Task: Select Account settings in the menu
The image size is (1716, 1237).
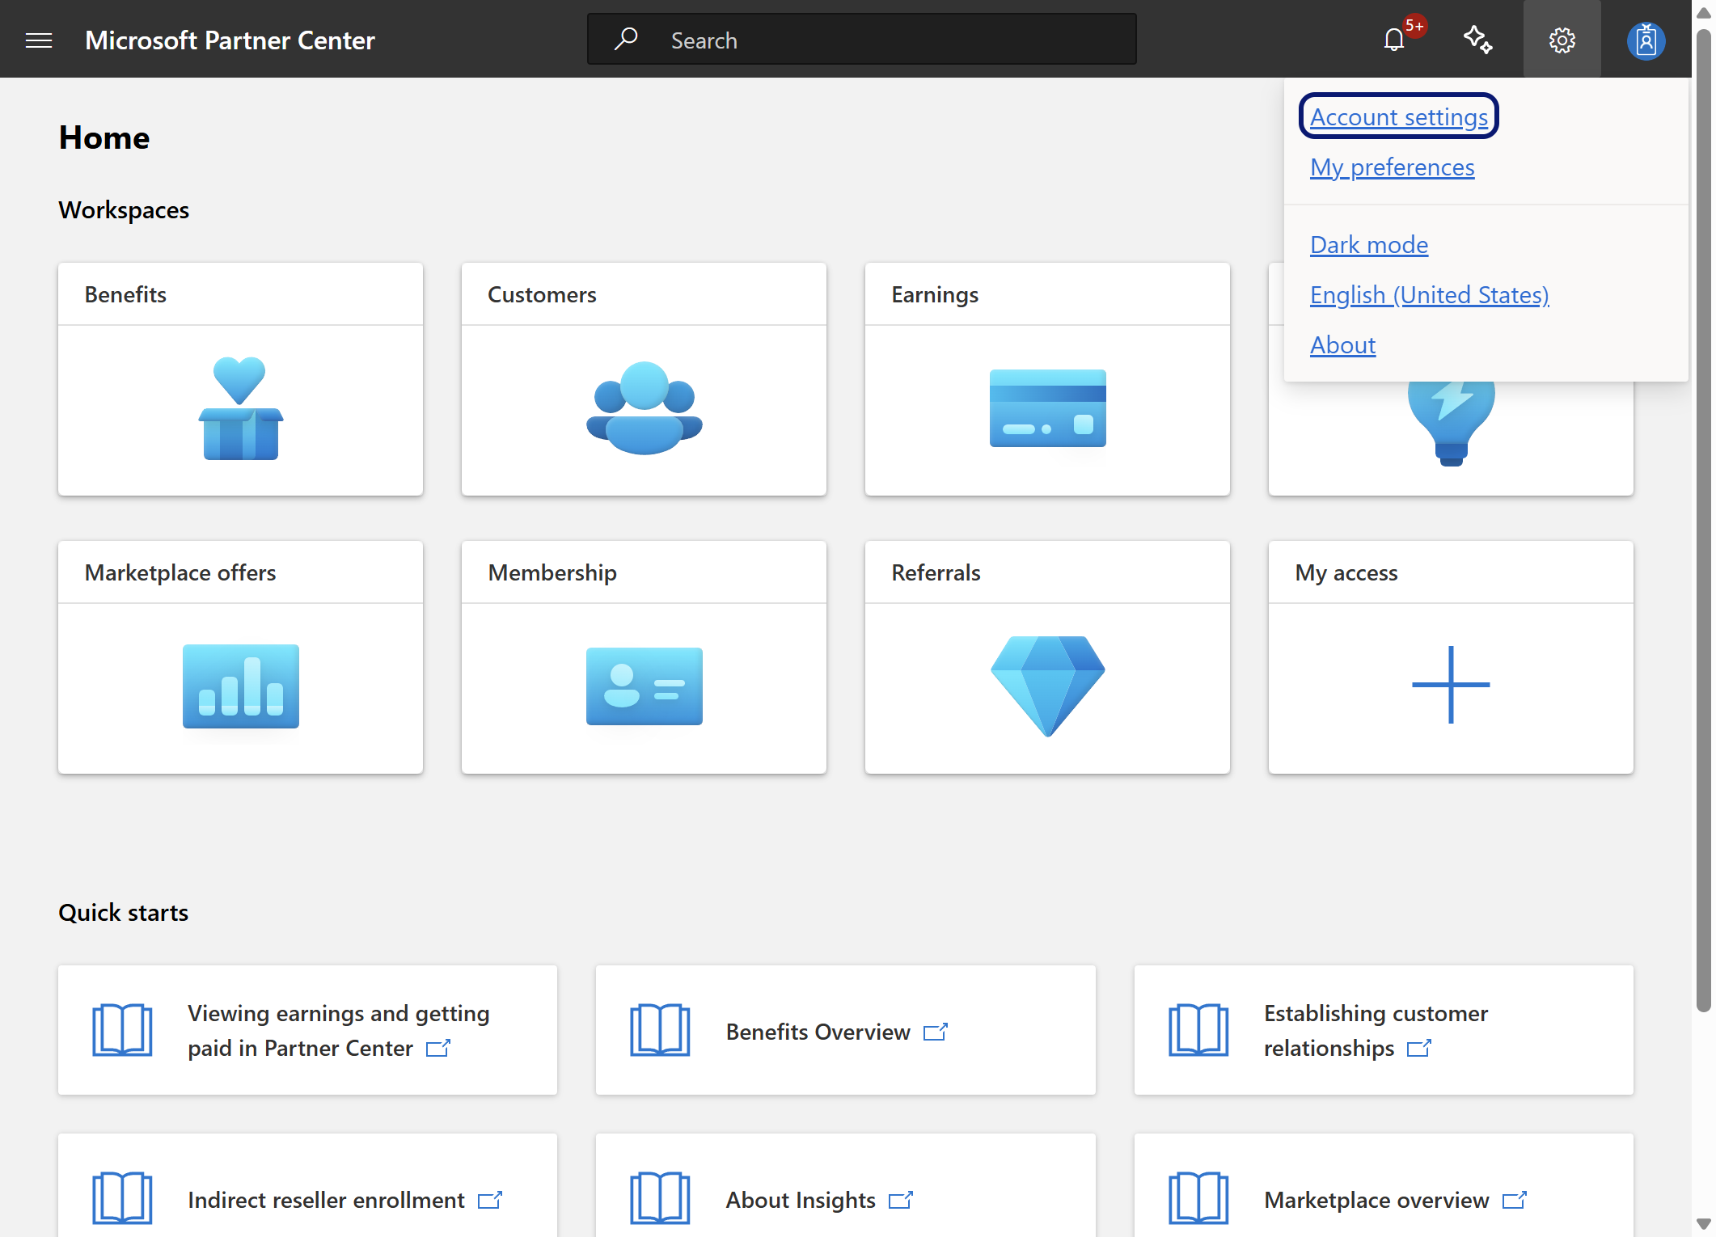Action: (x=1399, y=116)
